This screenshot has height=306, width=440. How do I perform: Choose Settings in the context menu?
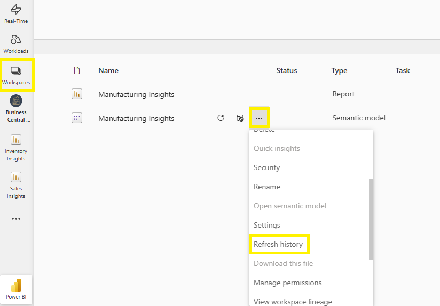(267, 225)
